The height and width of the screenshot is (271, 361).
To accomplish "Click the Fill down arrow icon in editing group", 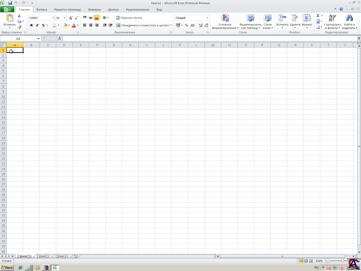I will coord(318,21).
